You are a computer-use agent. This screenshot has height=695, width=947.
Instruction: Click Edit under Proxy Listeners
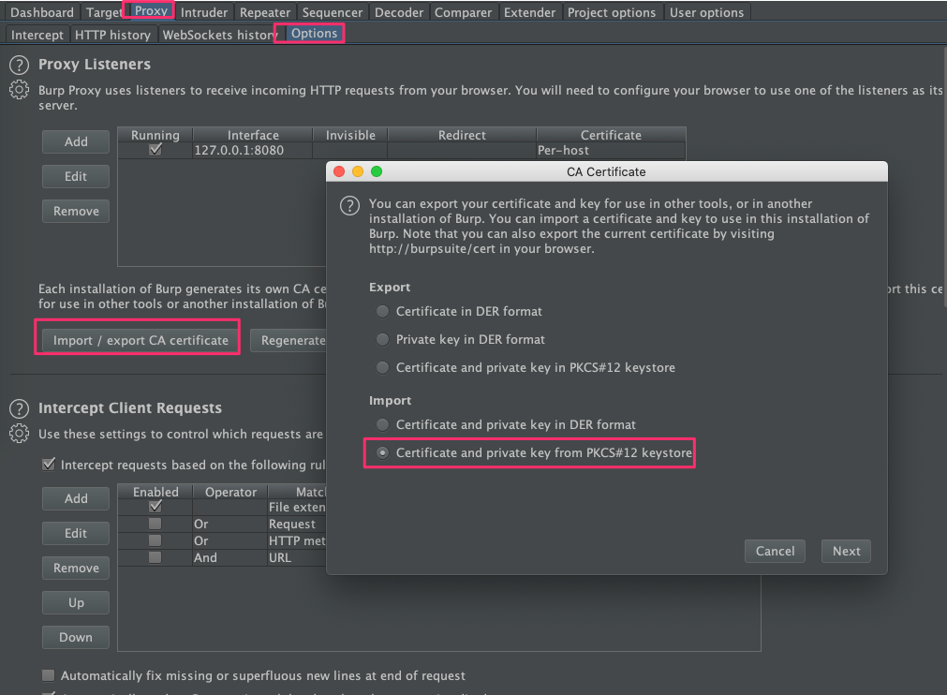coord(76,176)
